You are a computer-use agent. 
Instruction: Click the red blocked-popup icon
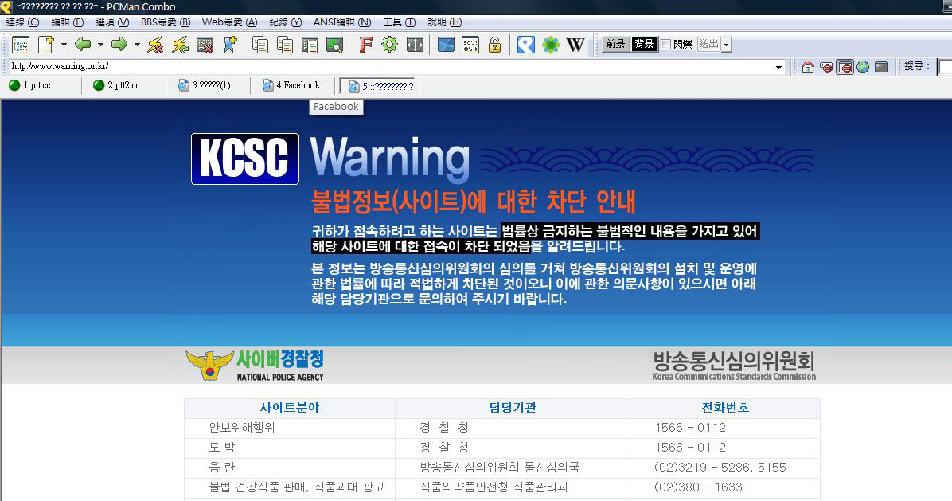point(826,67)
